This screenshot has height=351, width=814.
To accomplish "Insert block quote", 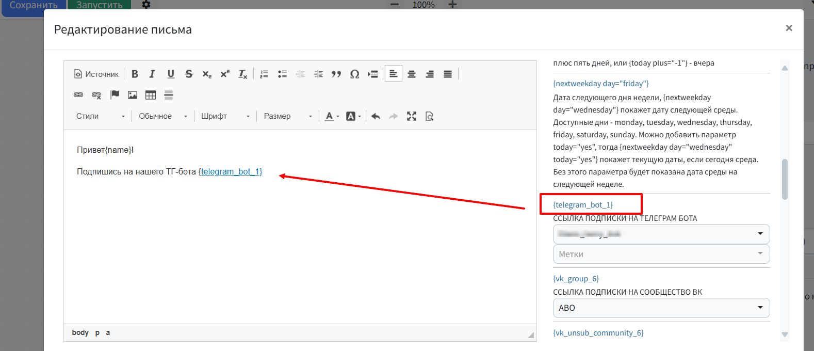I will tap(336, 74).
